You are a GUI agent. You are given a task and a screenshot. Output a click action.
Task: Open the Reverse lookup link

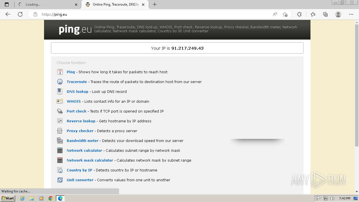(x=81, y=121)
